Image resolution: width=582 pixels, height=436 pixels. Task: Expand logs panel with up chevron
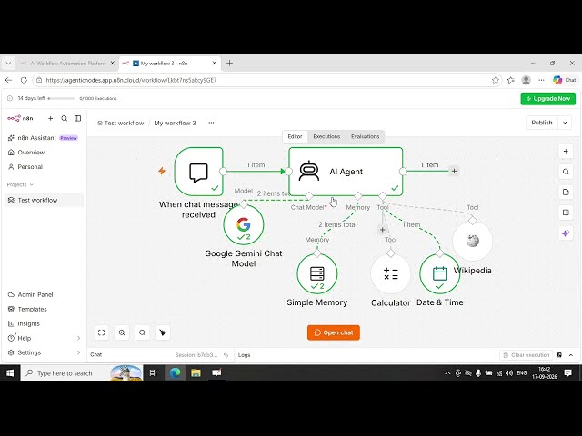[571, 355]
